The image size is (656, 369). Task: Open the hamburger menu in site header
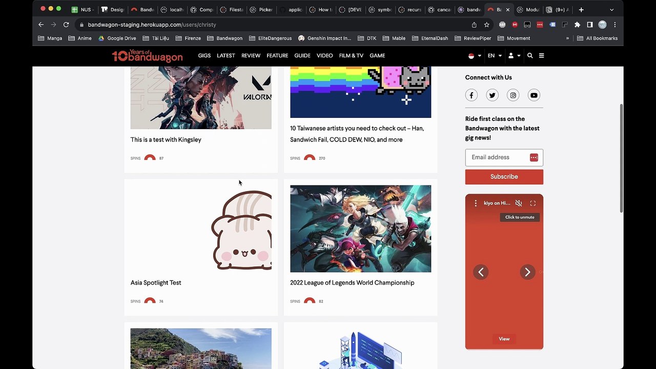point(541,56)
